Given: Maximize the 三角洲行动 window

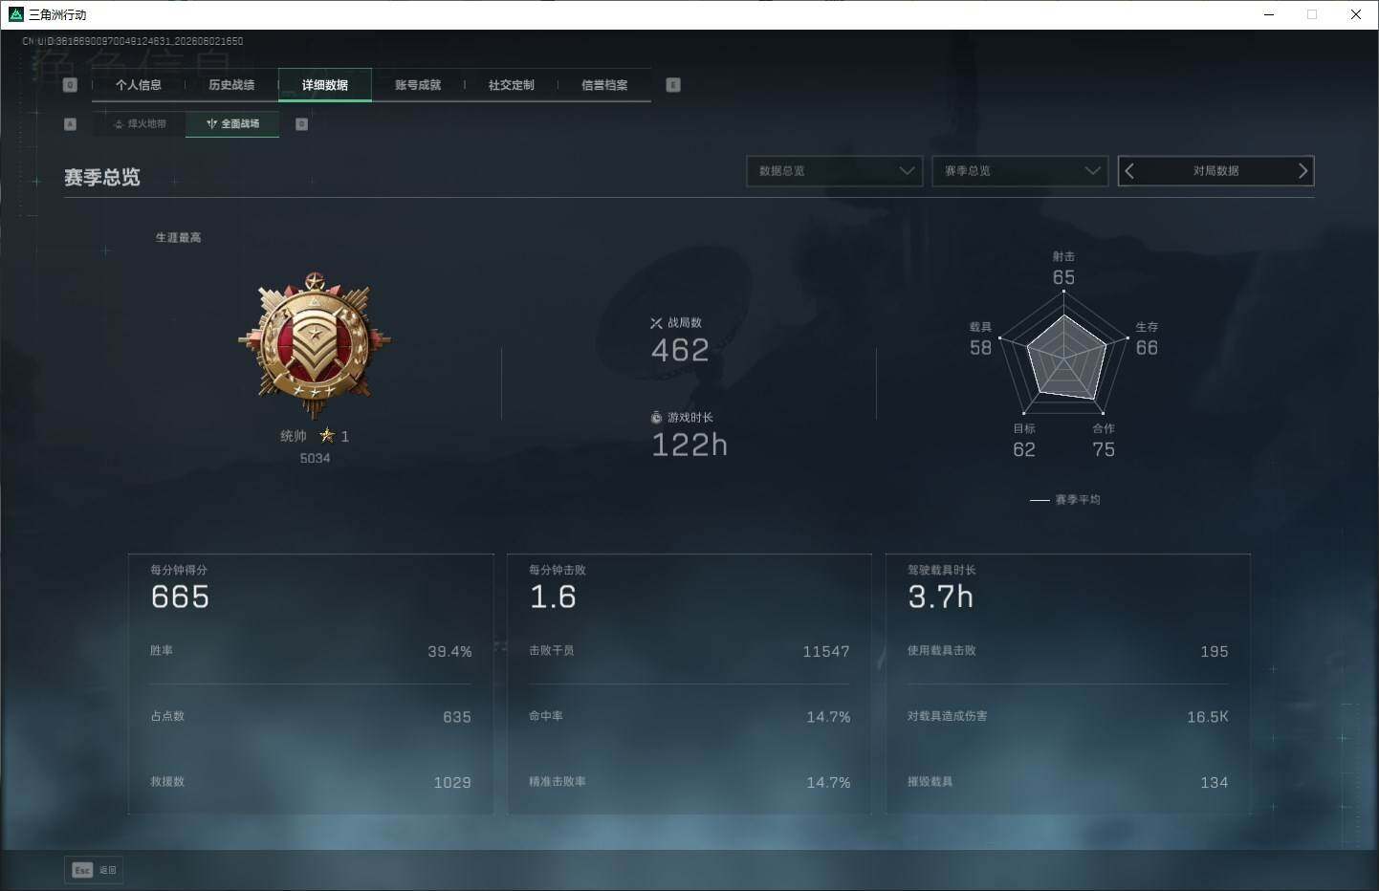Looking at the screenshot, I should 1312,14.
